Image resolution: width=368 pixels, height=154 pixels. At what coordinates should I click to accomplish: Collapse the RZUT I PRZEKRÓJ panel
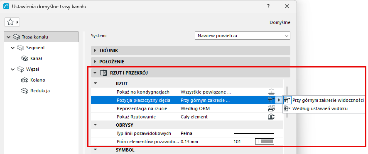95,73
